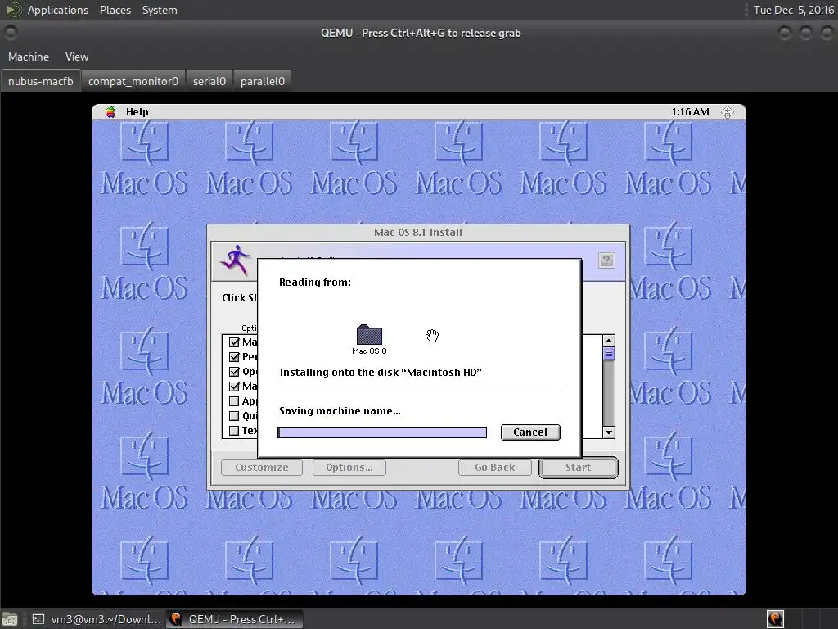The image size is (838, 629).
Task: Click the 'Saving machine name...' status text
Action: [340, 411]
